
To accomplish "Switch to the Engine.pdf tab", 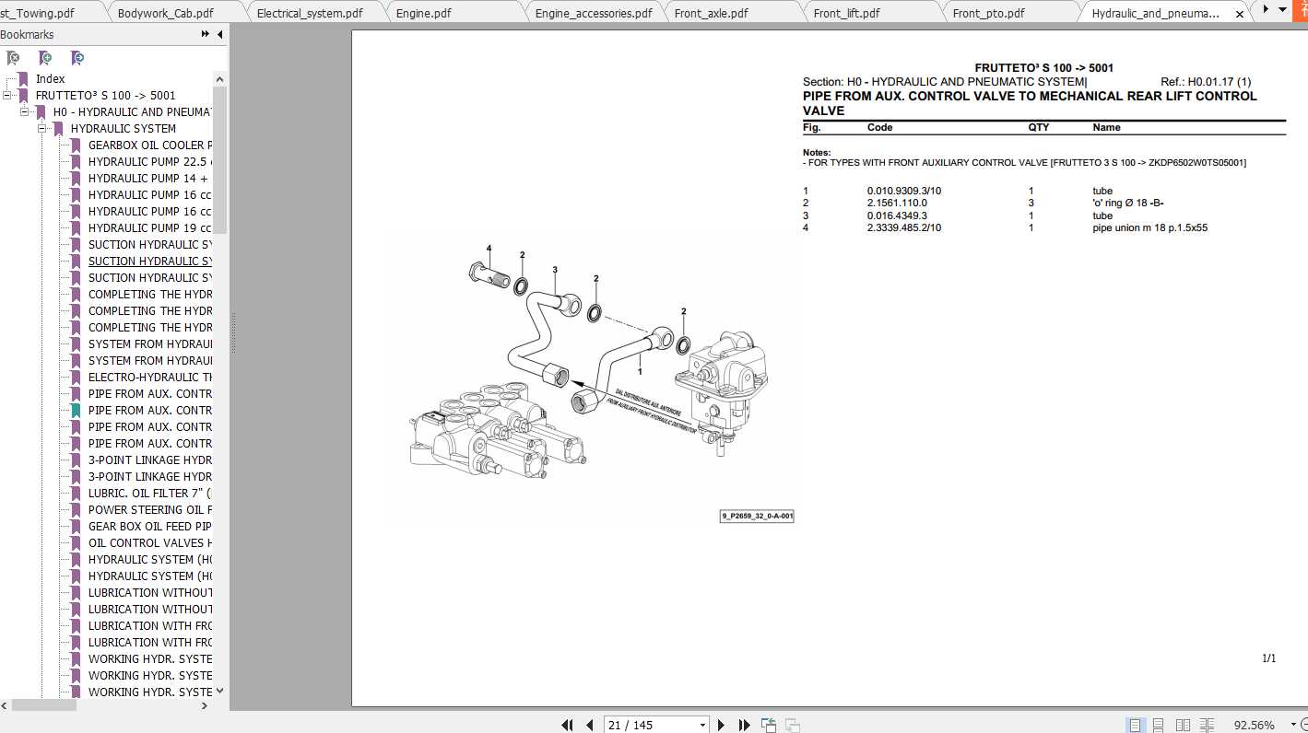I will (x=426, y=13).
